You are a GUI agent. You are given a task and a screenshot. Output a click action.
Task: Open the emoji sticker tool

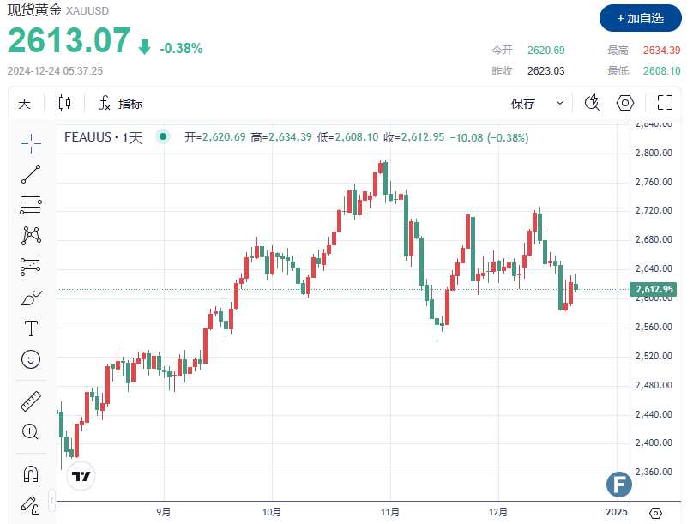tap(31, 359)
